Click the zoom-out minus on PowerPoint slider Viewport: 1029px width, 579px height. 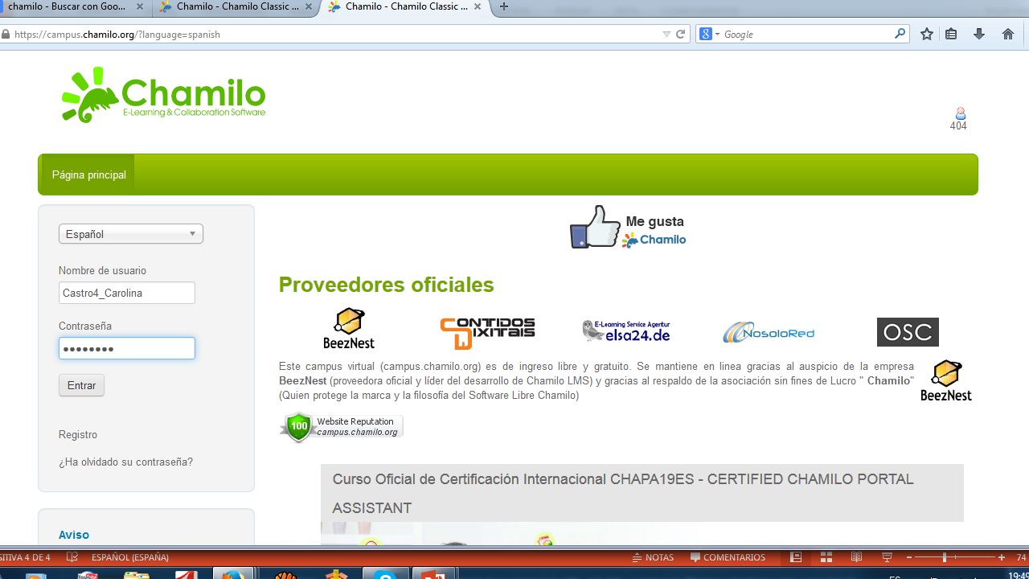point(908,557)
